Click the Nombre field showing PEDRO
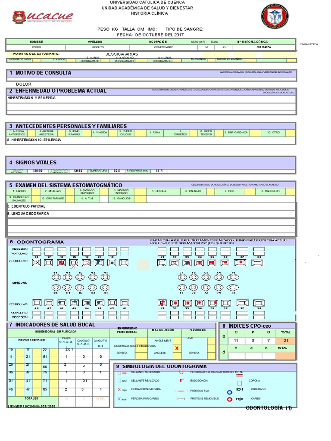 [36, 47]
